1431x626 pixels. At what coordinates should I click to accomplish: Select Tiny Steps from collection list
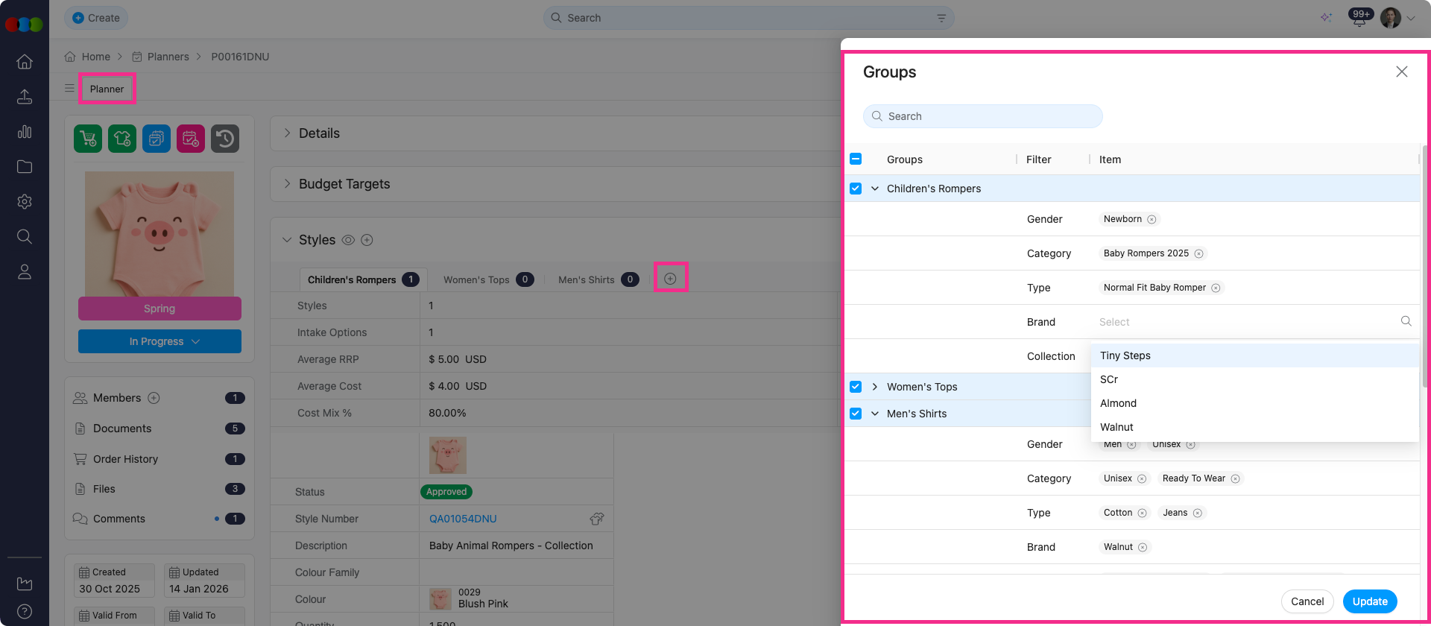coord(1125,355)
